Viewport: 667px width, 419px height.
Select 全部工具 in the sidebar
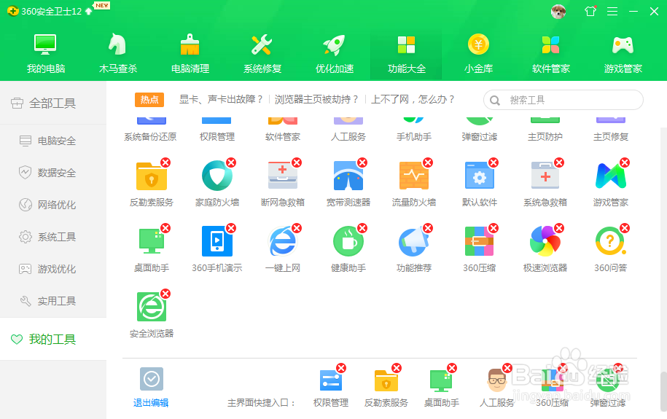[53, 103]
